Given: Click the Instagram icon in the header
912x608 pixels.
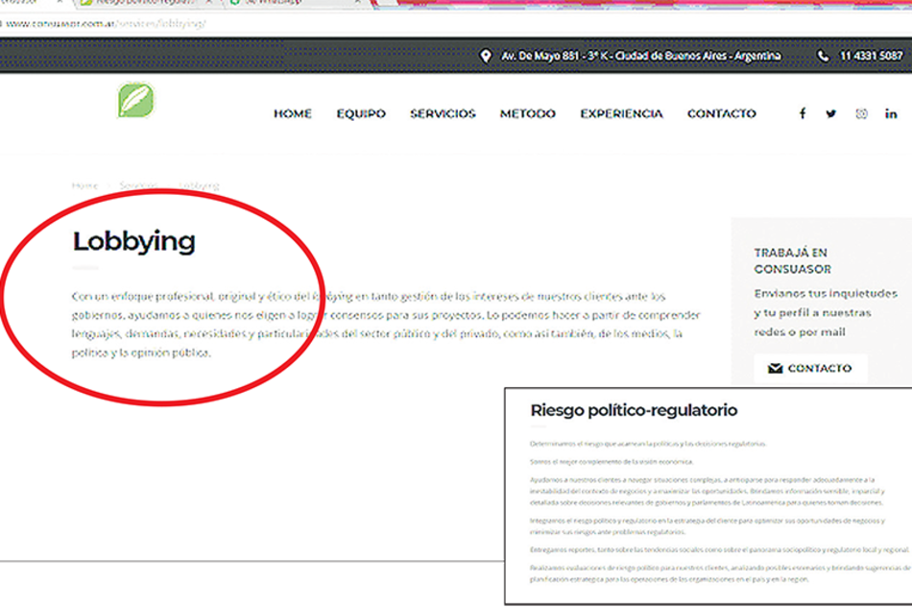Looking at the screenshot, I should (x=861, y=112).
